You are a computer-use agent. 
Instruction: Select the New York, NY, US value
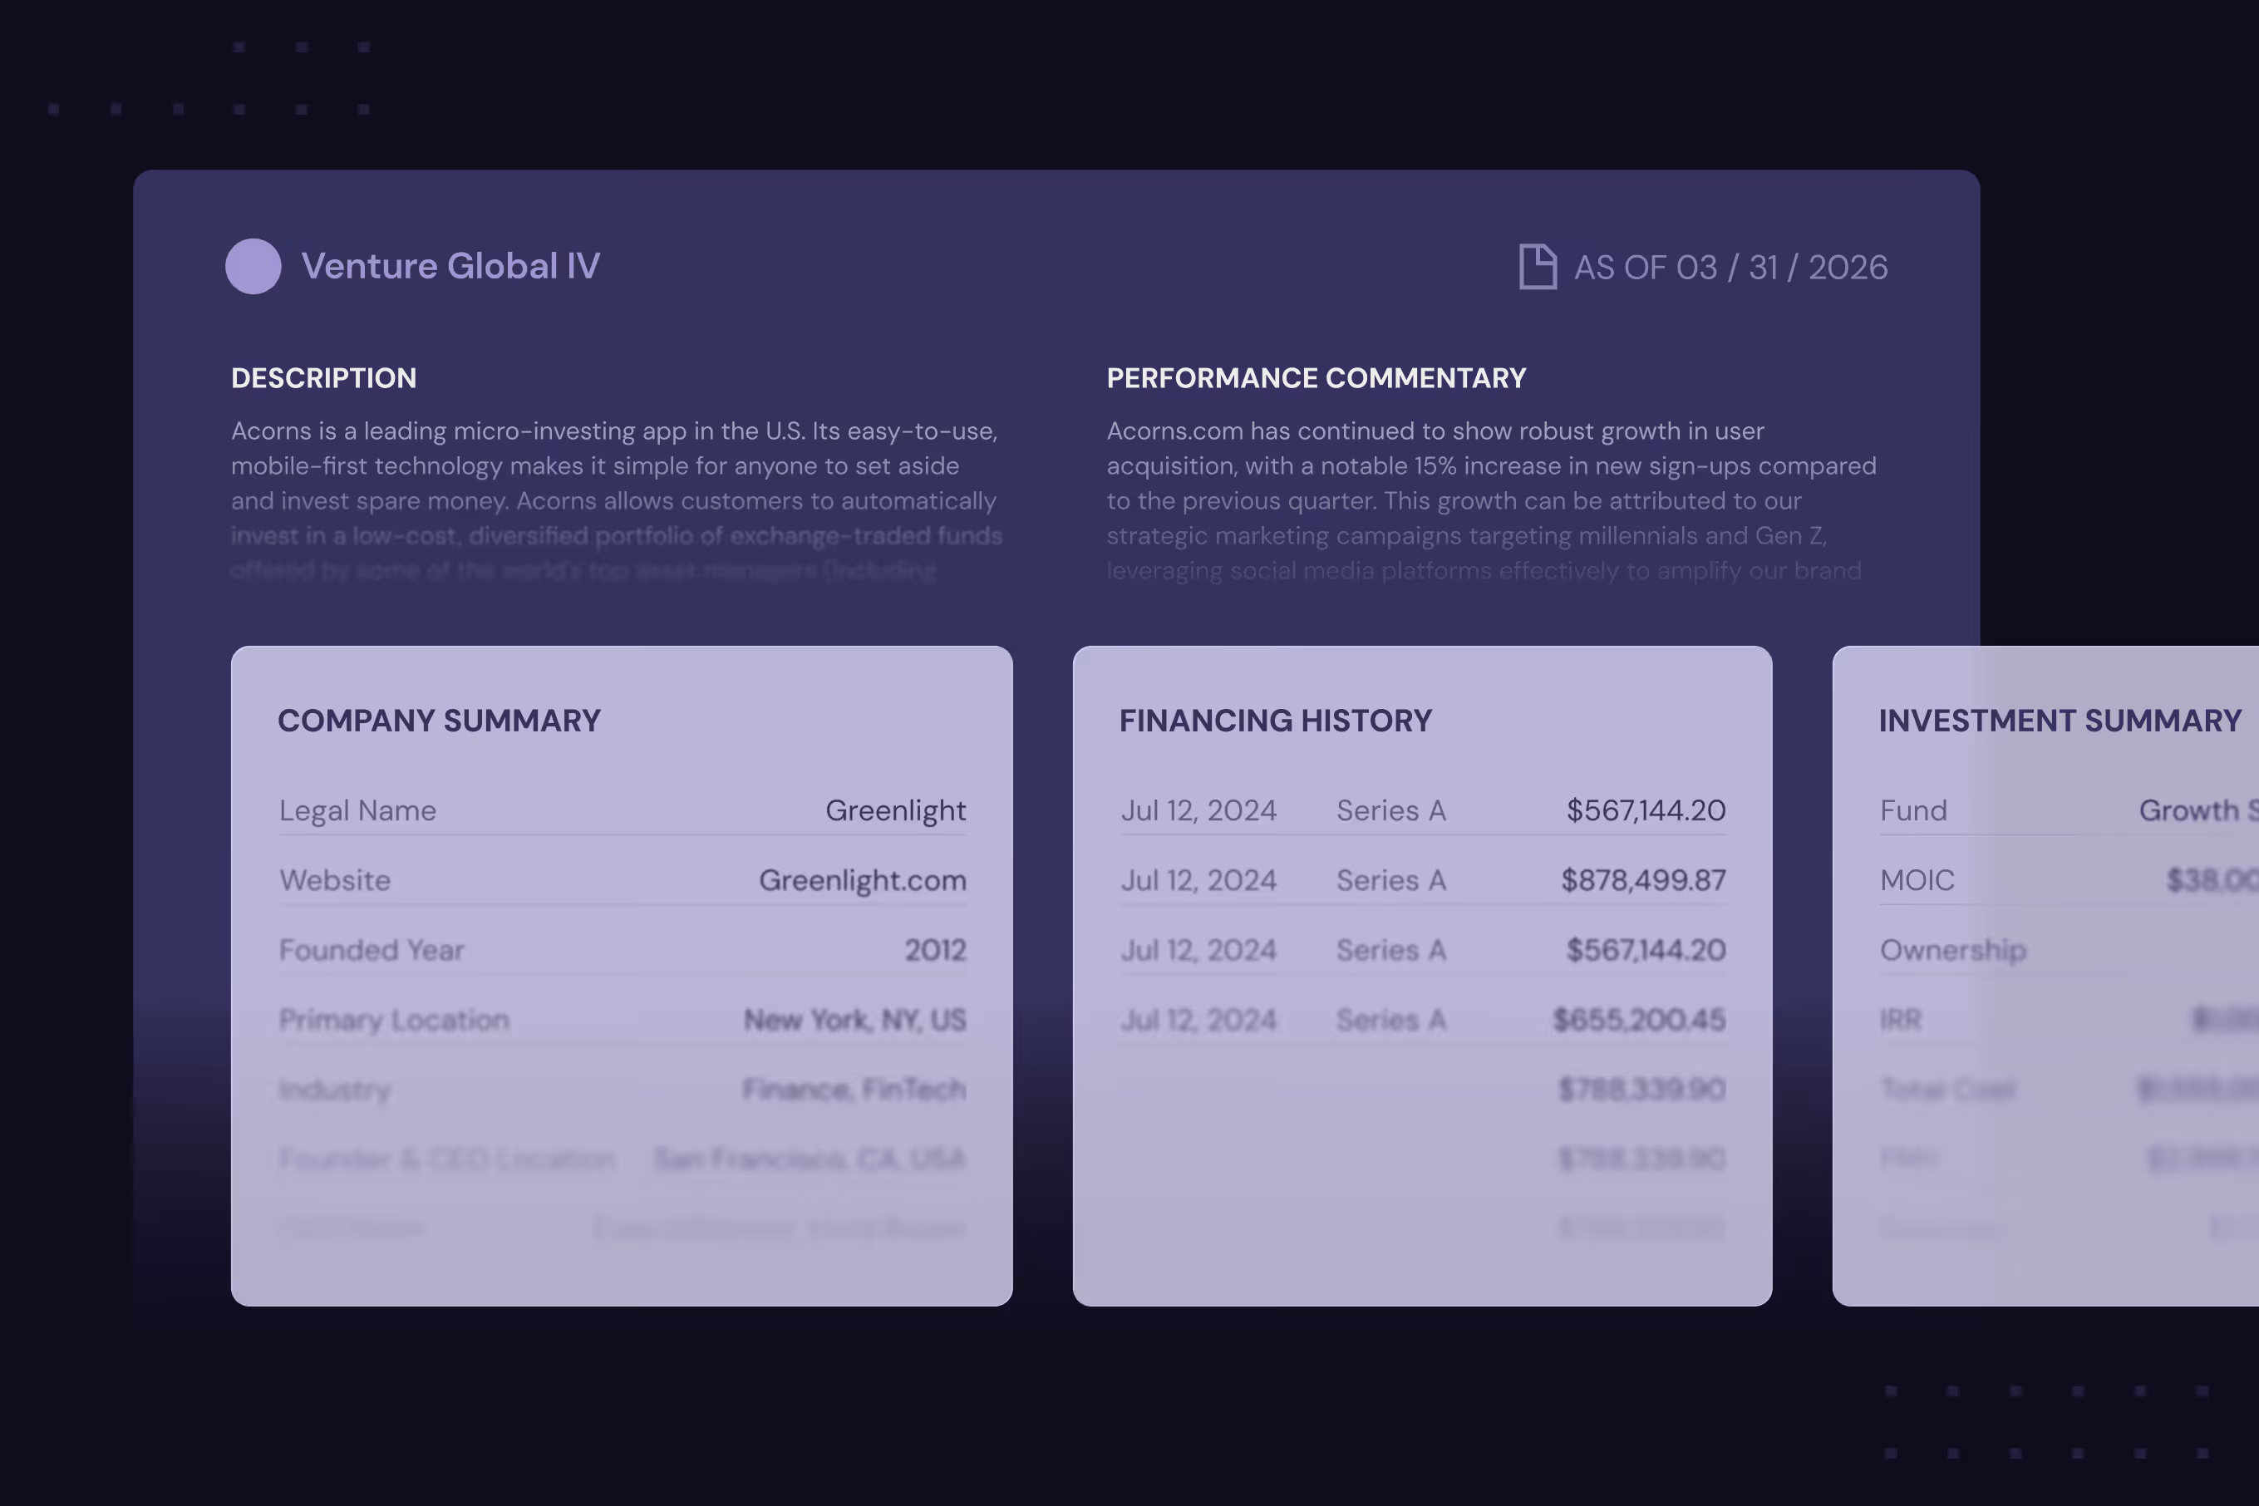854,1020
